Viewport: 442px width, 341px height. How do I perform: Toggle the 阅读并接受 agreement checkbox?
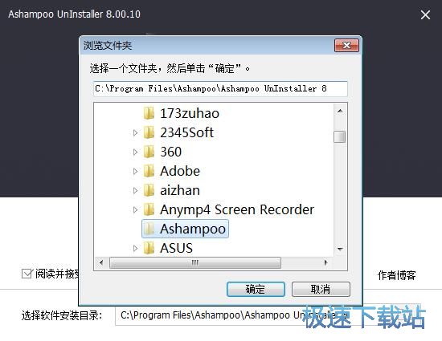(x=27, y=274)
